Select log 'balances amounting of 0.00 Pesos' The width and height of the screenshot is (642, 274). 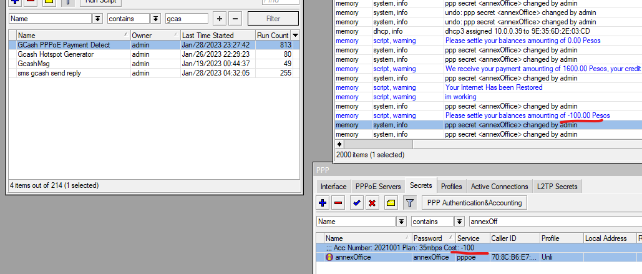pos(488,41)
